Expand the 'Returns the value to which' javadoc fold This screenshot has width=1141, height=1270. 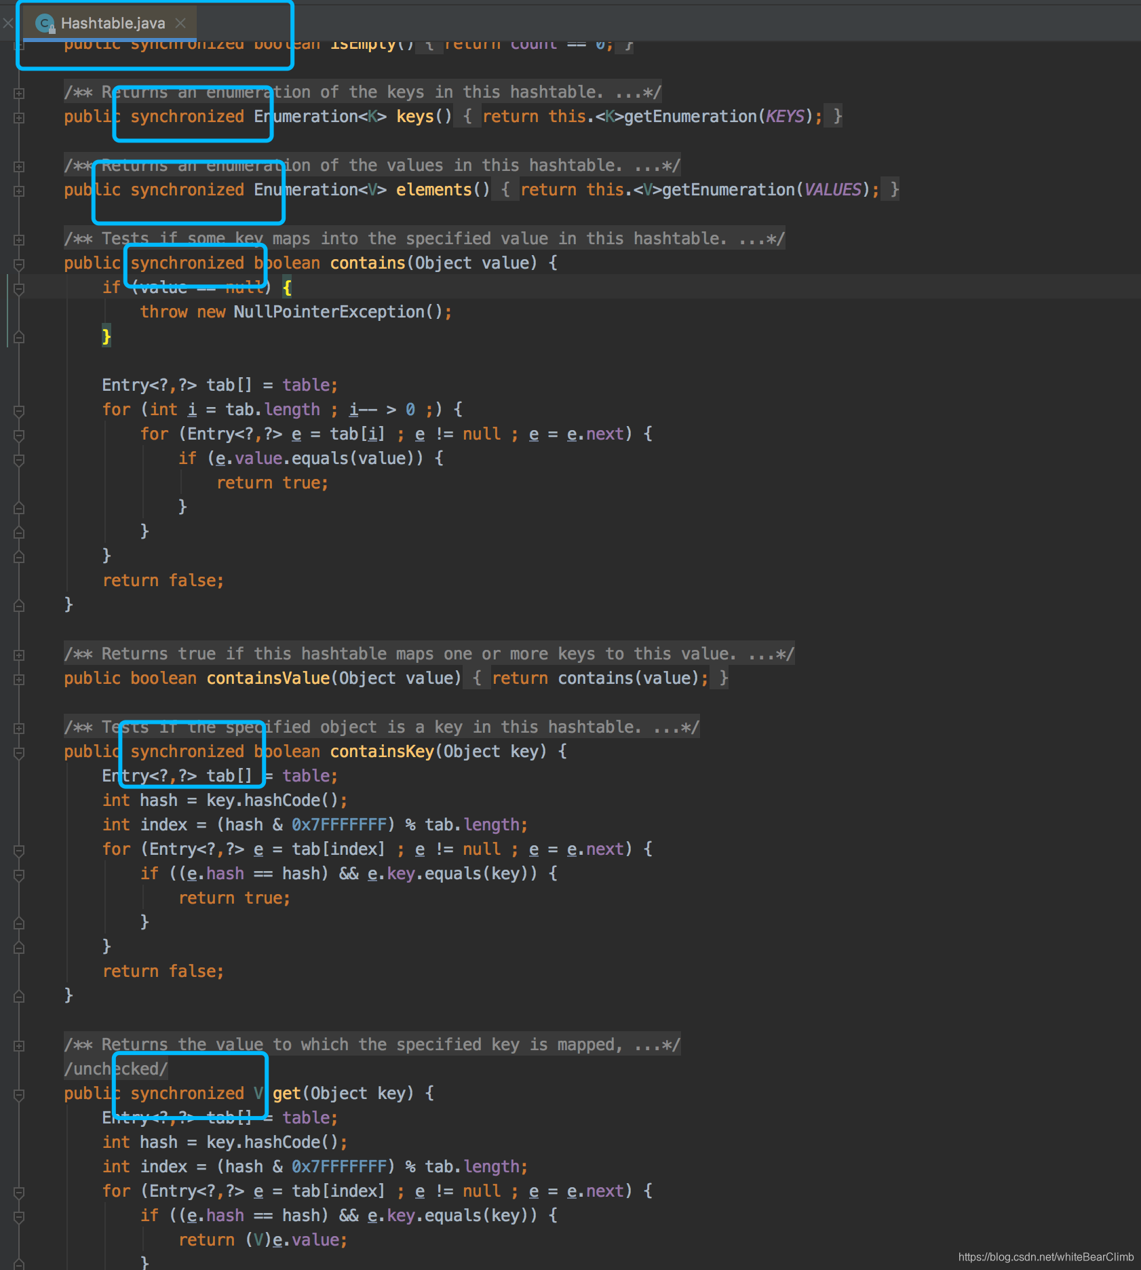pos(19,1045)
